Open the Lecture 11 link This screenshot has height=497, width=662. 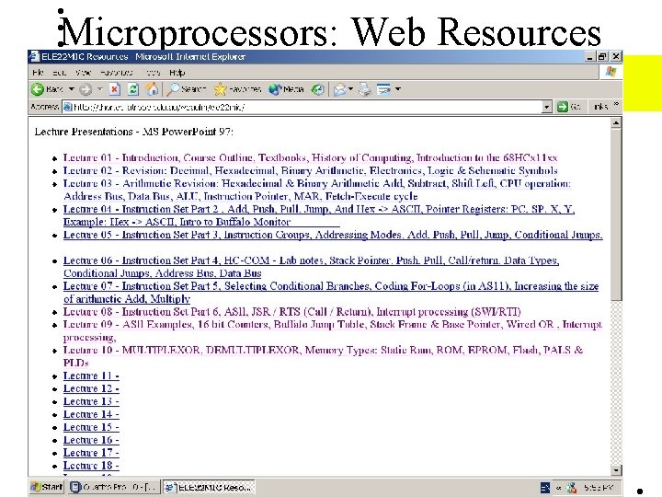pos(91,376)
